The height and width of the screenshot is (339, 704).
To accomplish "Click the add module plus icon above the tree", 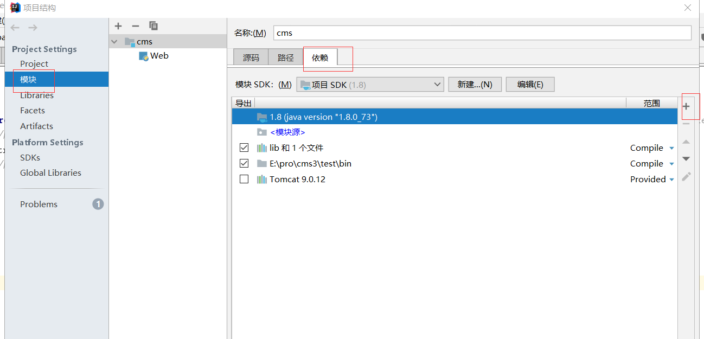I will (118, 25).
